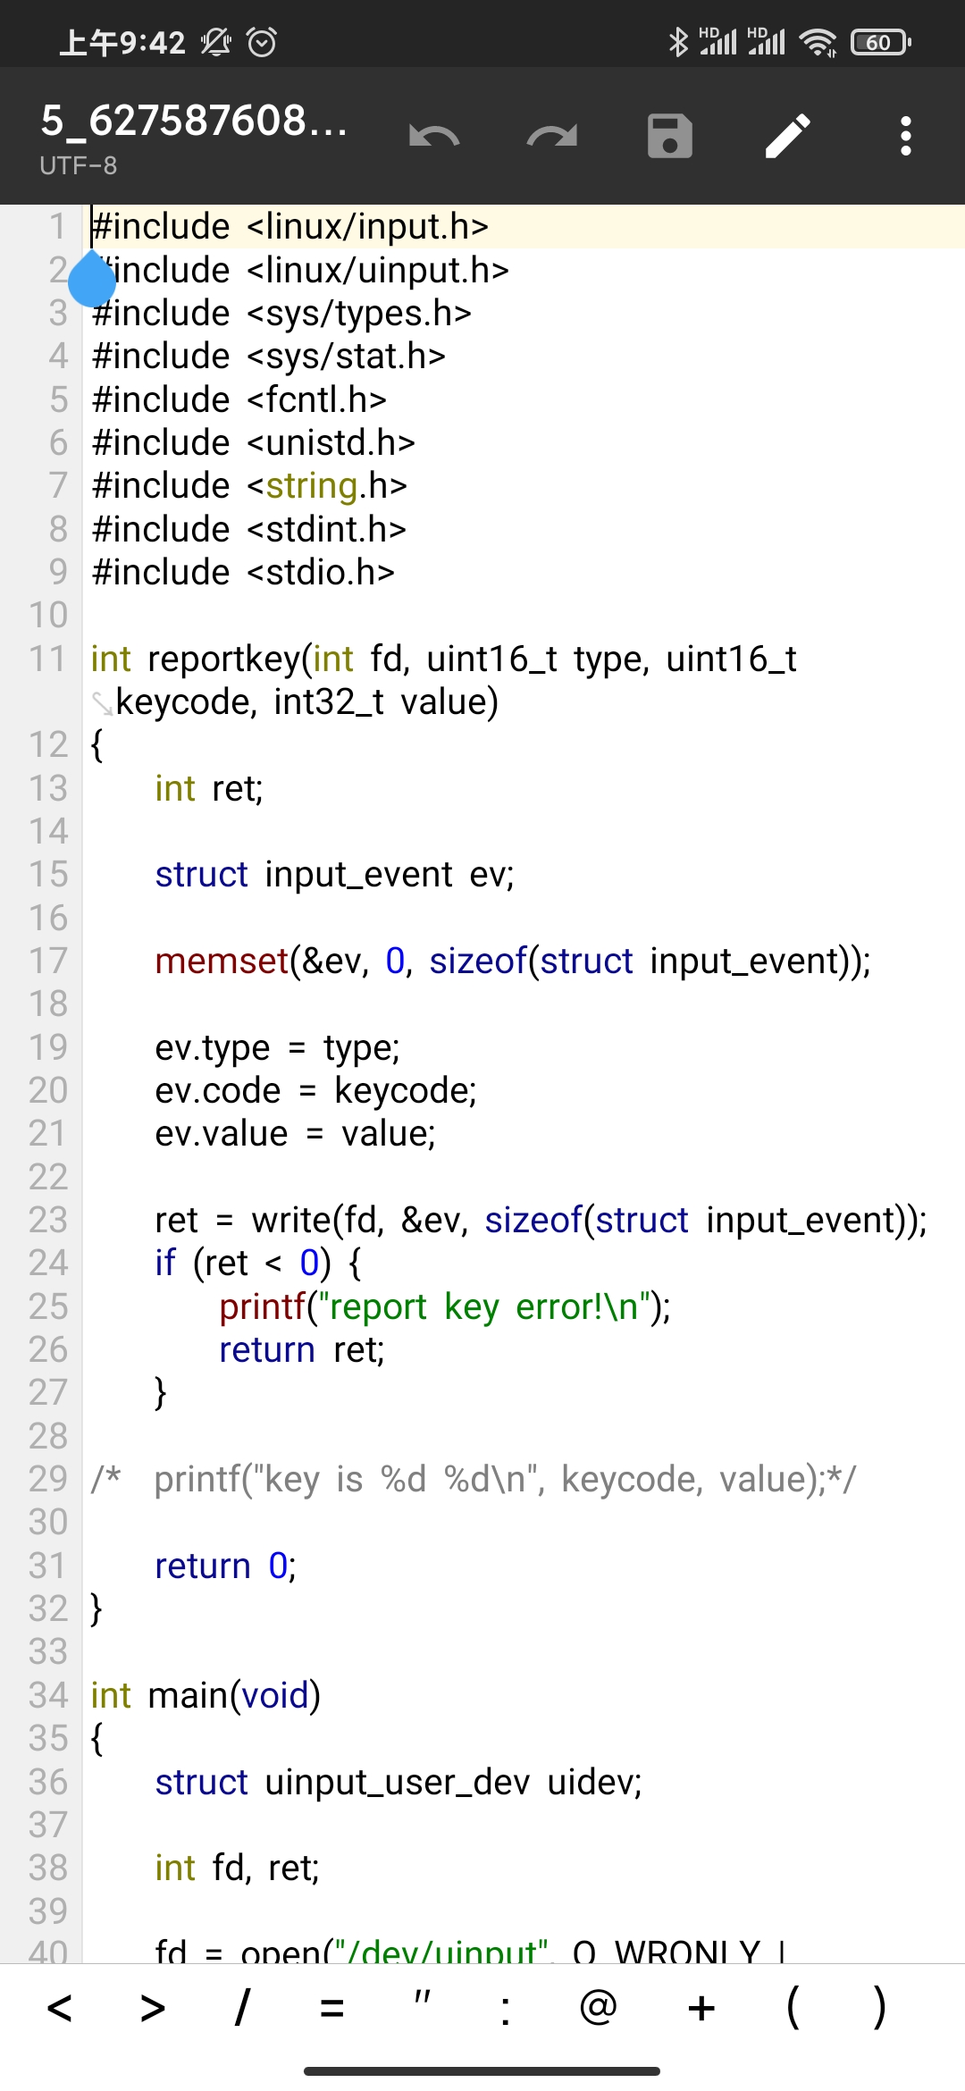Image resolution: width=965 pixels, height=2091 pixels.
Task: Insert the close parenthesis from bottom bar
Action: click(880, 2009)
